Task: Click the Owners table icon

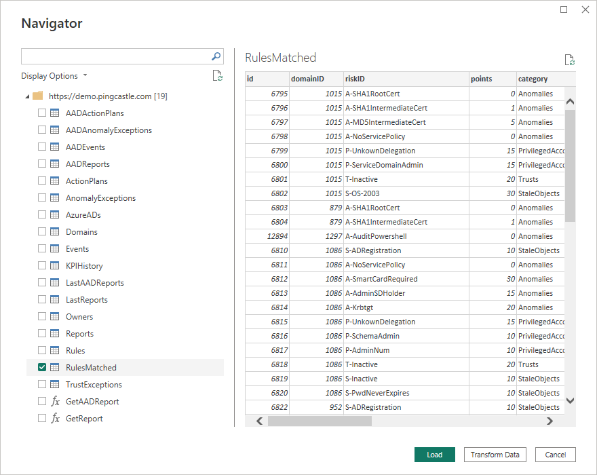Action: click(x=55, y=316)
